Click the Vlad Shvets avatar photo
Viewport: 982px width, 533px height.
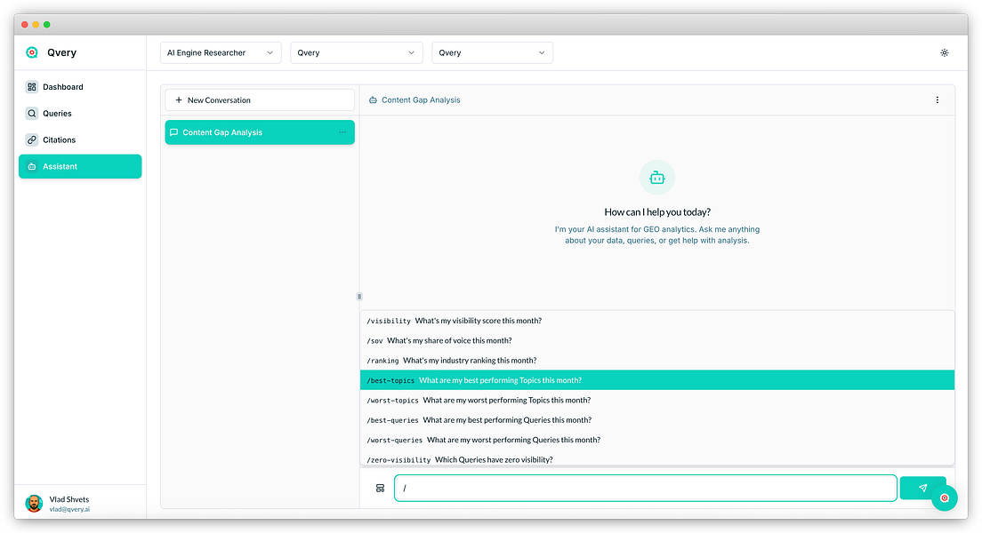point(34,504)
